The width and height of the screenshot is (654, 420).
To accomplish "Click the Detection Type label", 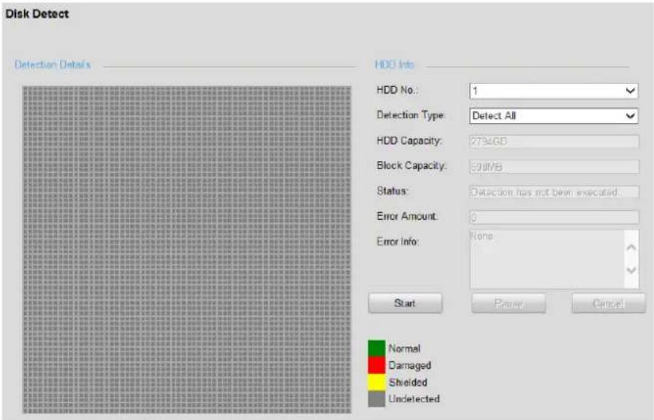I will [411, 115].
